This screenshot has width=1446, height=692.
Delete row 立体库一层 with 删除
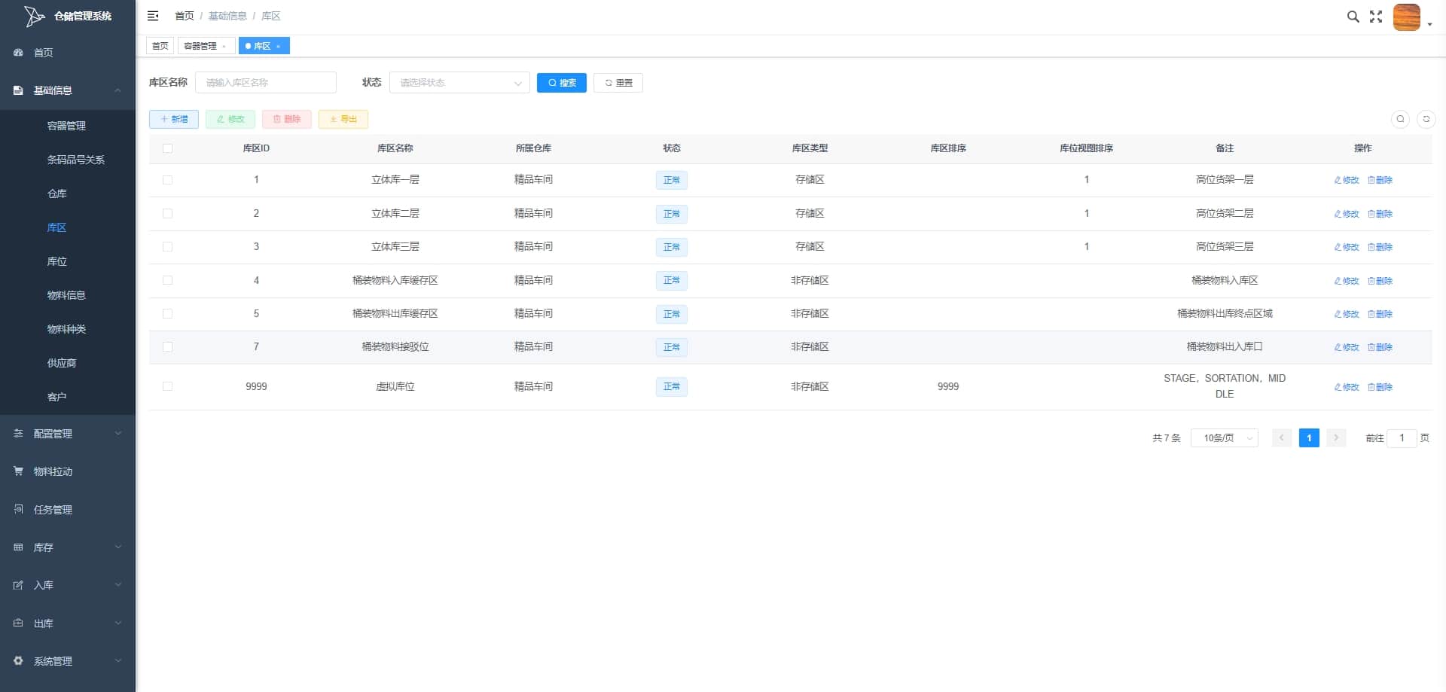click(x=1380, y=180)
